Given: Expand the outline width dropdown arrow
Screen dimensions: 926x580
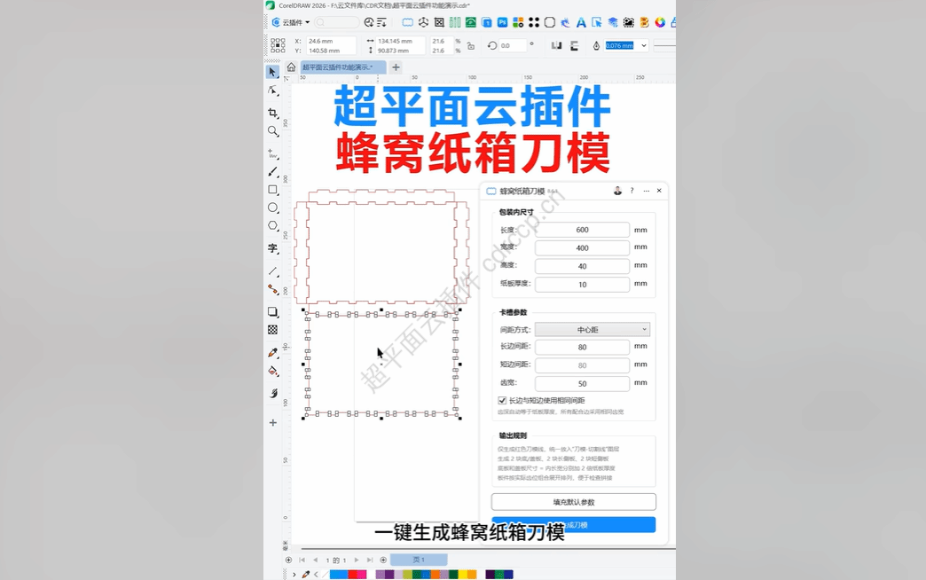Looking at the screenshot, I should pos(644,45).
